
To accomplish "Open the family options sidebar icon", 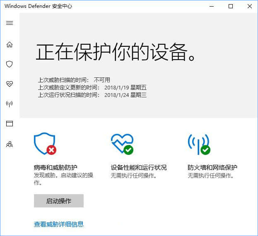I will pos(10,144).
